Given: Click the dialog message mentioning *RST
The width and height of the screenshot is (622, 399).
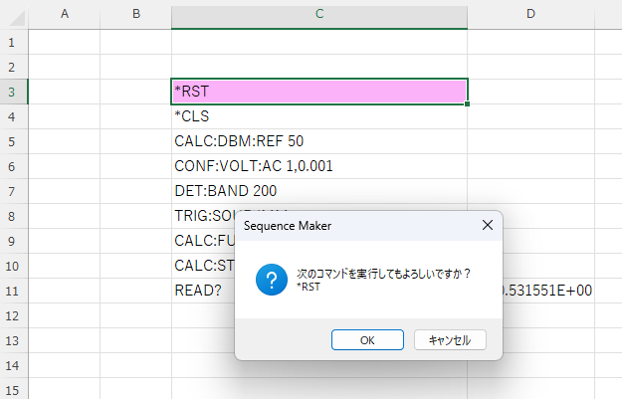Looking at the screenshot, I should tap(383, 280).
